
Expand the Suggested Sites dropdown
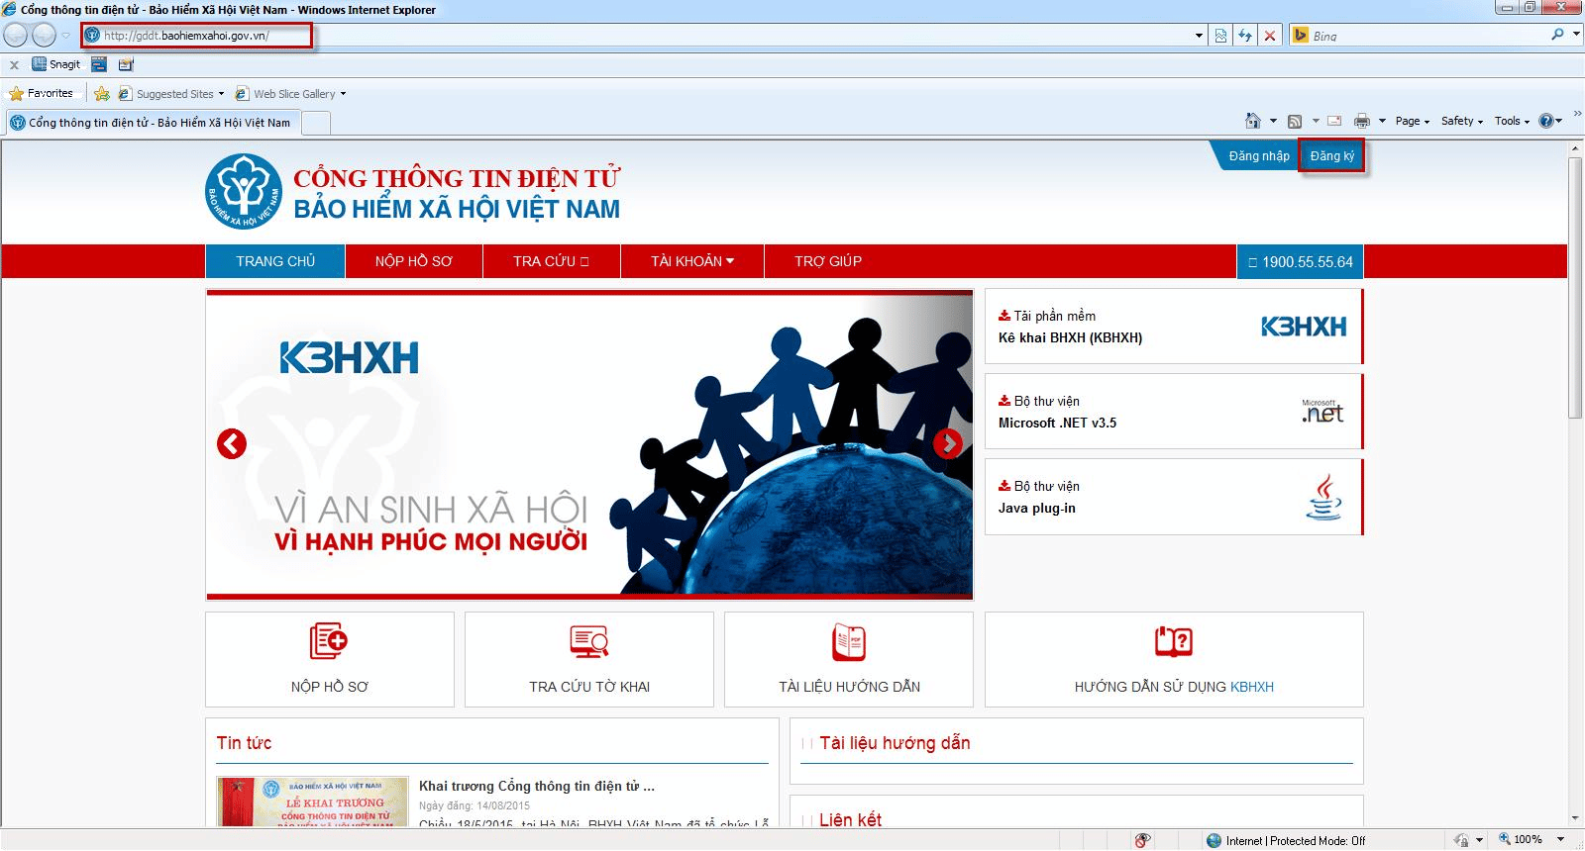pyautogui.click(x=221, y=94)
